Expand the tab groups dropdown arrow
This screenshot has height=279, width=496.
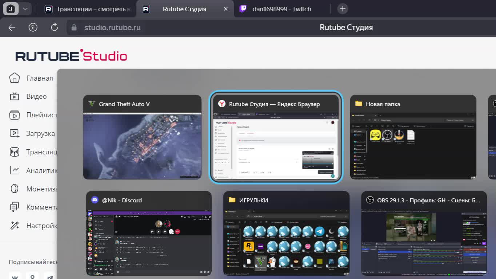coord(25,9)
